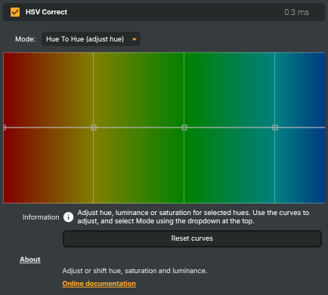328x295 pixels.
Task: Click the About heading
Action: pos(30,260)
